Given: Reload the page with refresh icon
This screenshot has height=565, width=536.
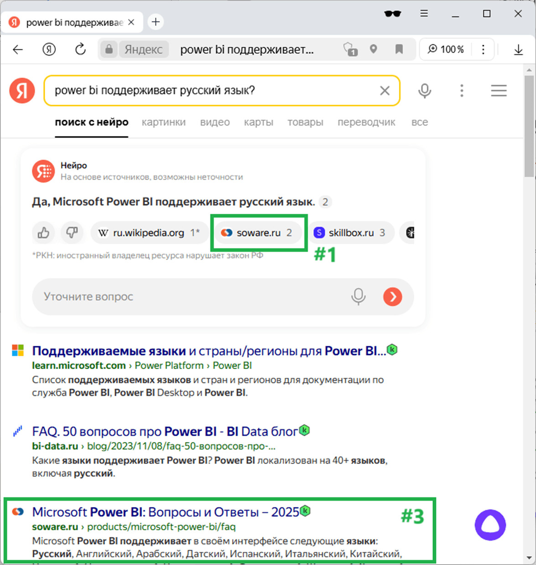Looking at the screenshot, I should point(80,49).
